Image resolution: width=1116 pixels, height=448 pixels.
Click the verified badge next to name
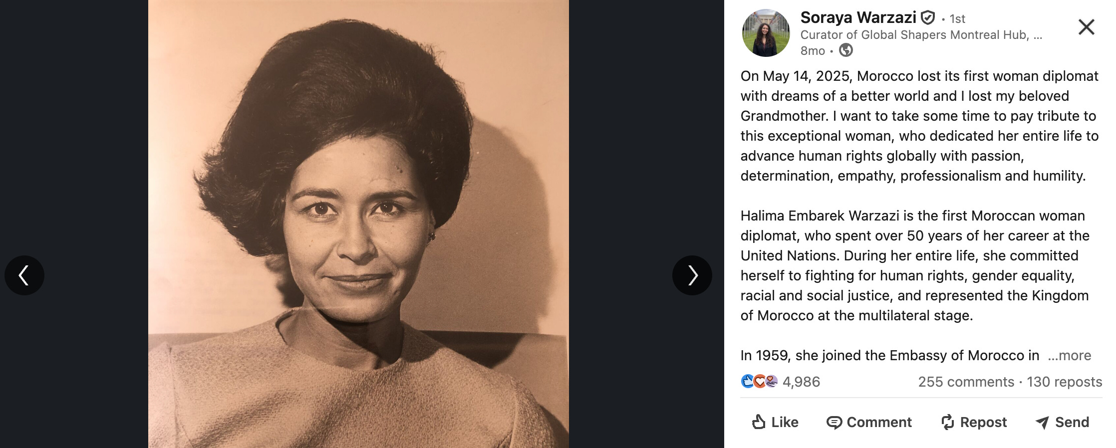click(x=927, y=18)
